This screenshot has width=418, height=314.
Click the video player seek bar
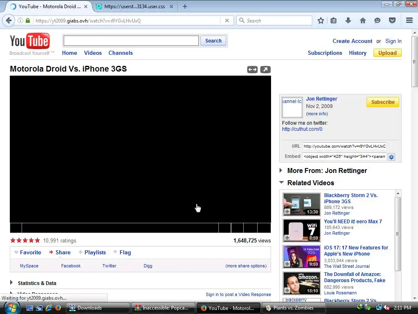pos(120,228)
